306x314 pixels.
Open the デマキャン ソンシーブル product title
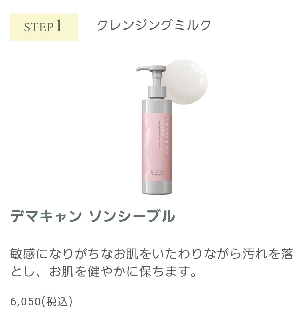click(x=92, y=216)
